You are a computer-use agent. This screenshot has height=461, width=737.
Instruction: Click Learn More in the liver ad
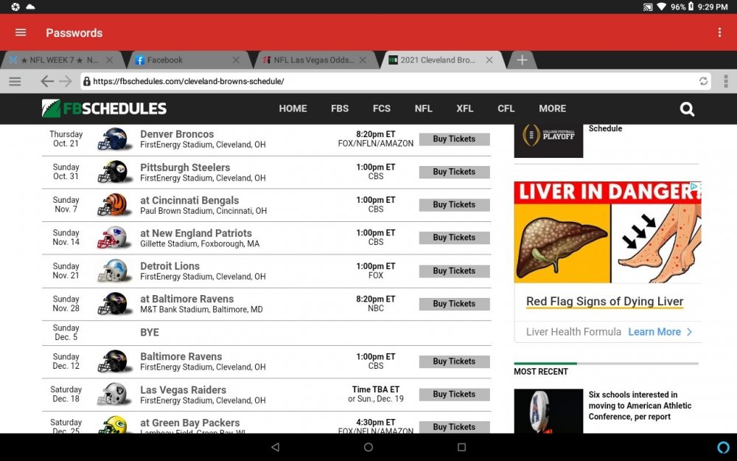[660, 332]
